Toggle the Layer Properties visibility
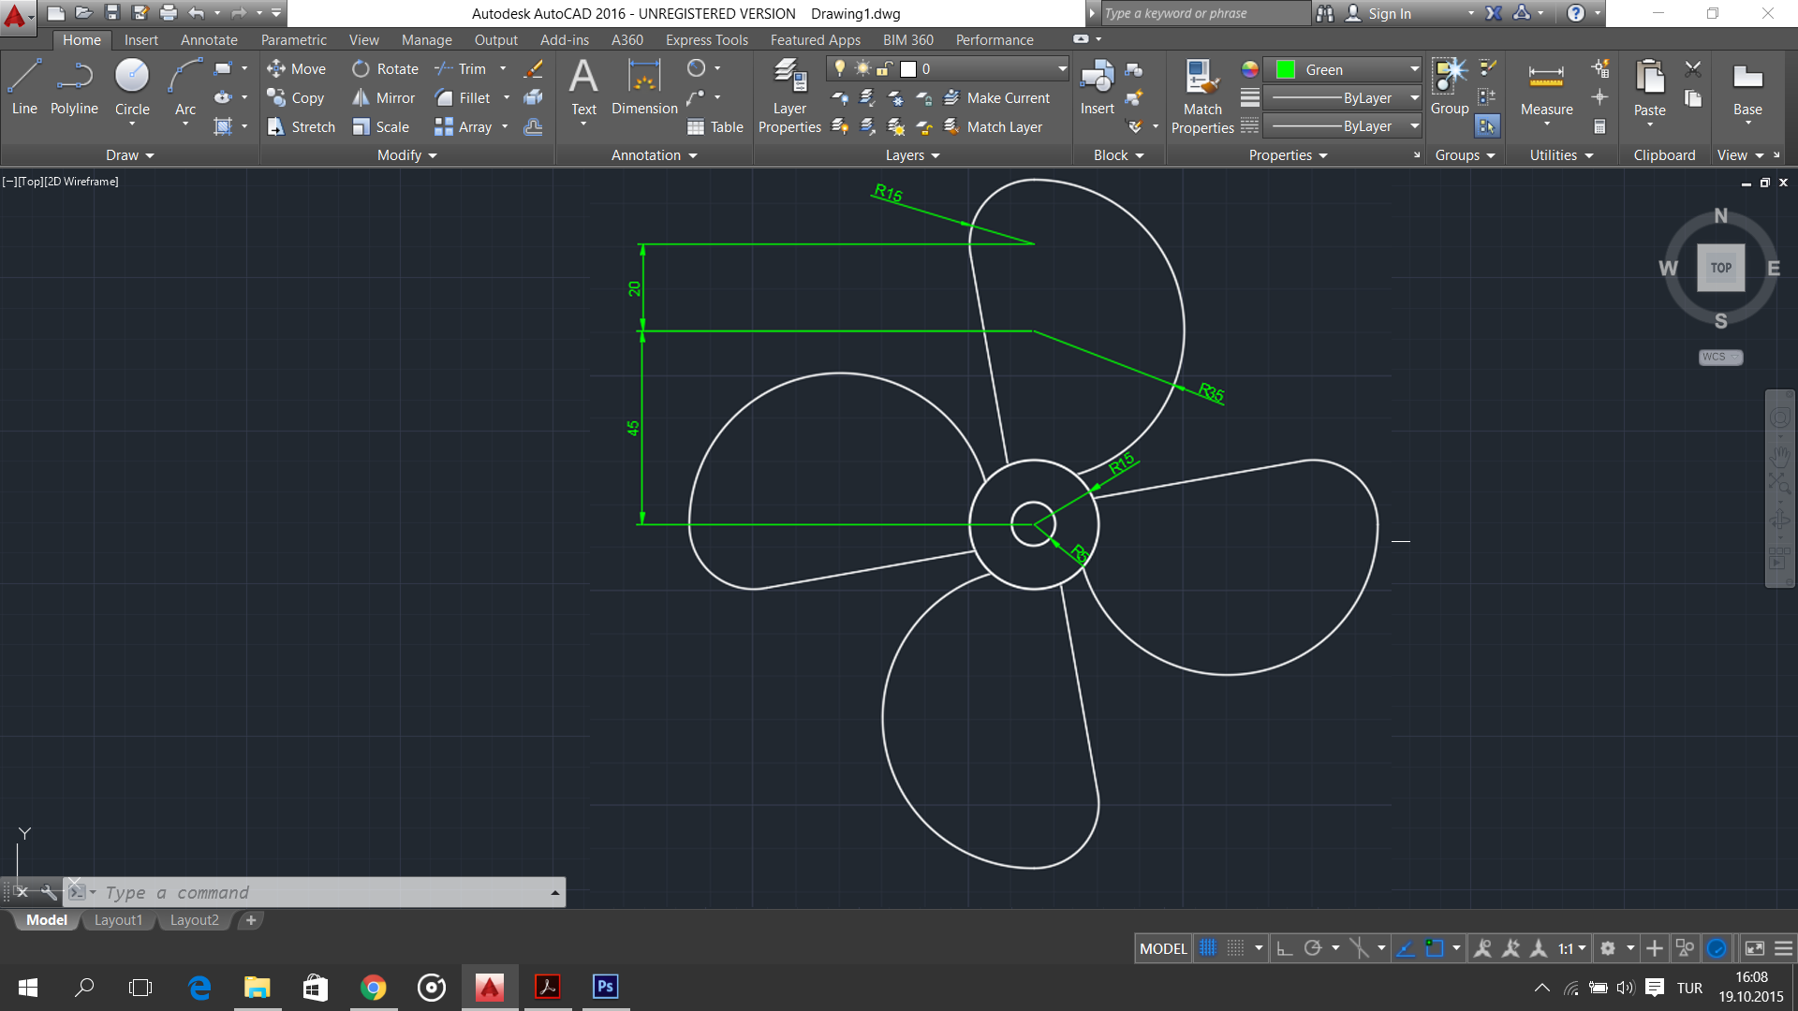 789,96
